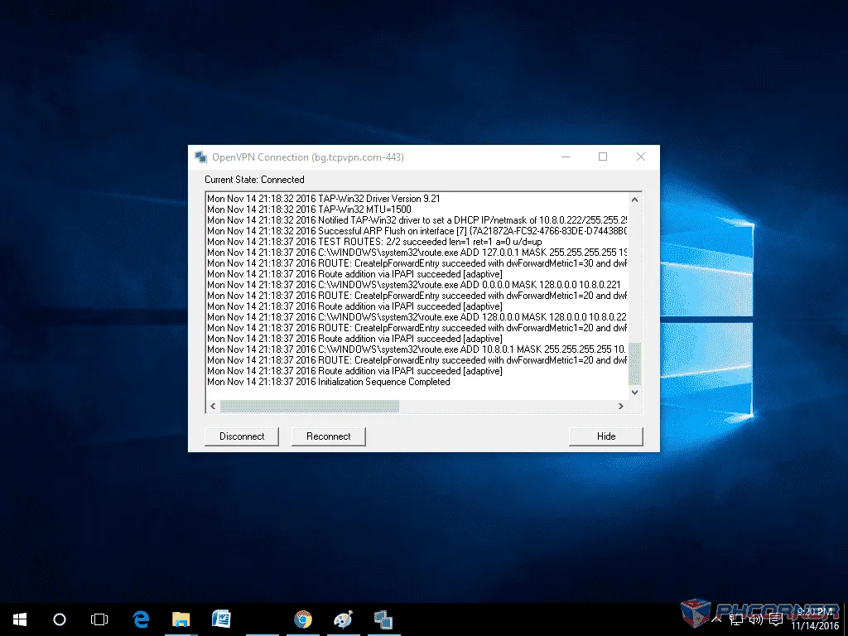
Task: Click log scroll down arrow
Action: coord(635,392)
